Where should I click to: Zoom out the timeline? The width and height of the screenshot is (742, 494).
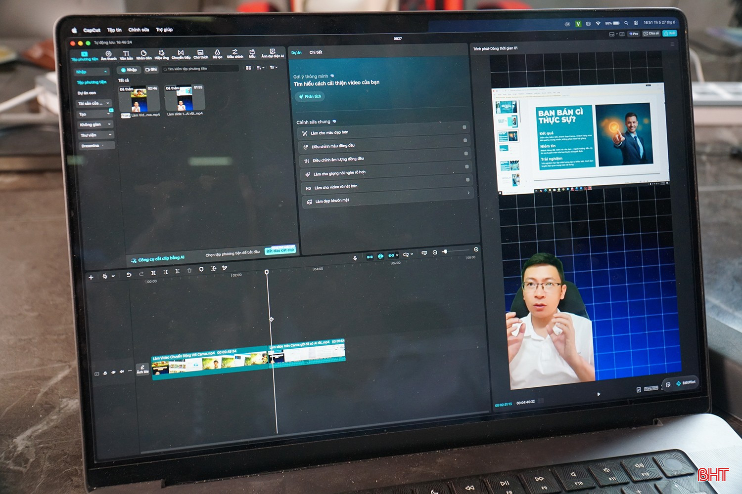[x=435, y=252]
